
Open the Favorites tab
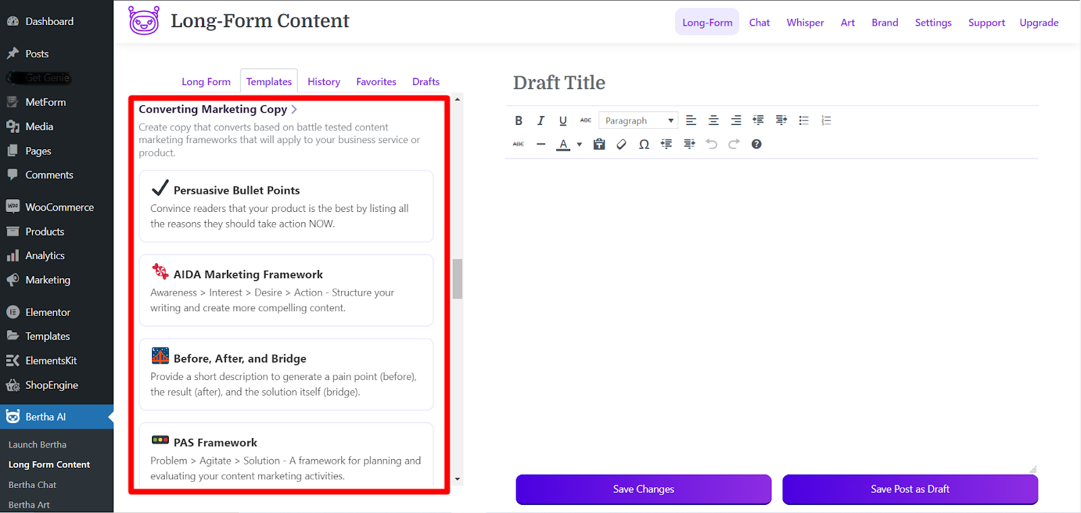pos(376,82)
